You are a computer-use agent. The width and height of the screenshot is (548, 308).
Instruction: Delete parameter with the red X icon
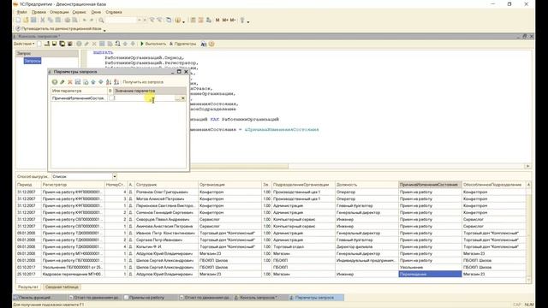70,82
